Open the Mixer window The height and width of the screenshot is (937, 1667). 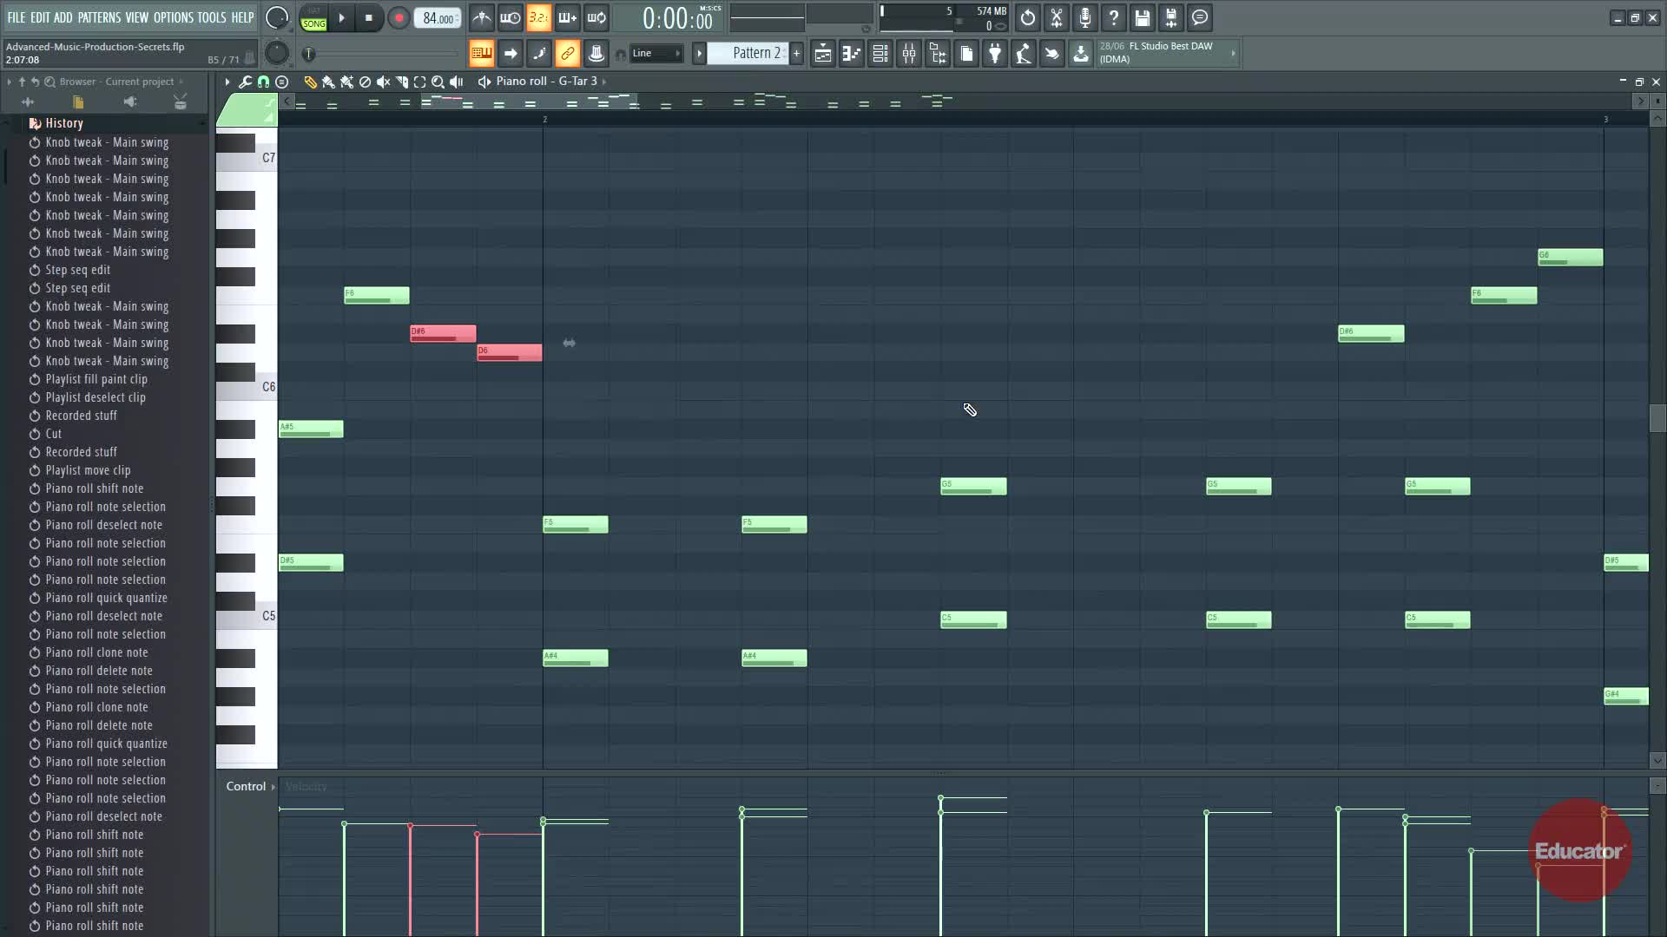click(909, 54)
